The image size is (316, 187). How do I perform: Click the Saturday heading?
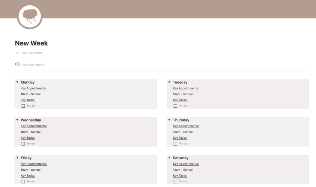(180, 158)
